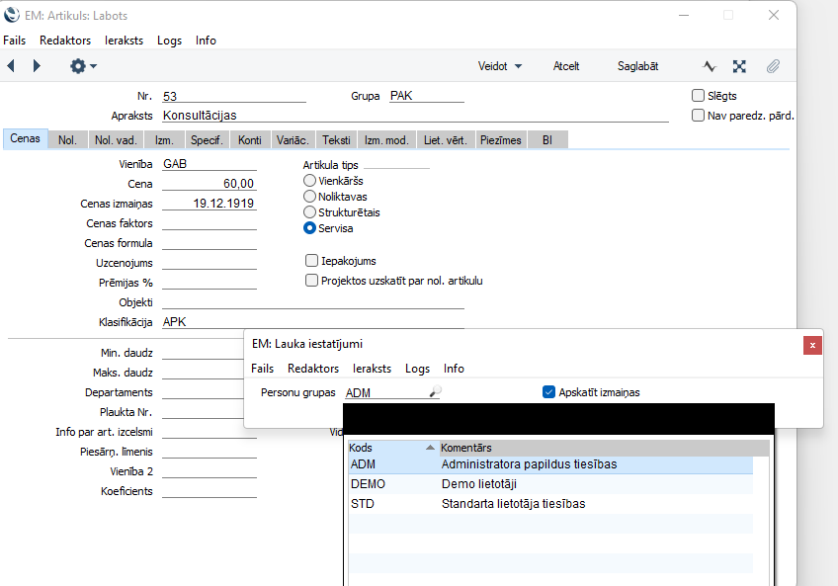Uncheck Apskatīt izmaiņas checkbox
The image size is (838, 586).
point(549,392)
